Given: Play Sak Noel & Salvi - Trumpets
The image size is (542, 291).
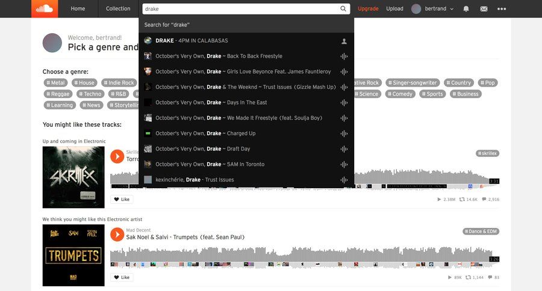Looking at the screenshot, I should pos(117,234).
